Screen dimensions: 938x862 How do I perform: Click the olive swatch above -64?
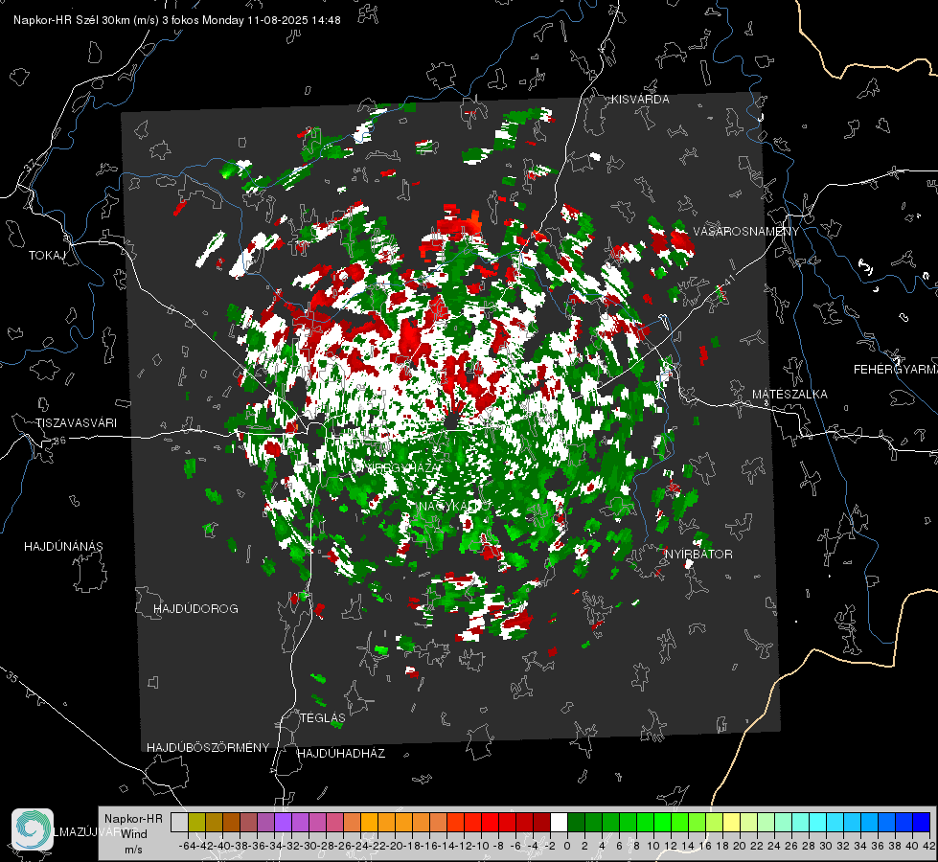click(196, 822)
